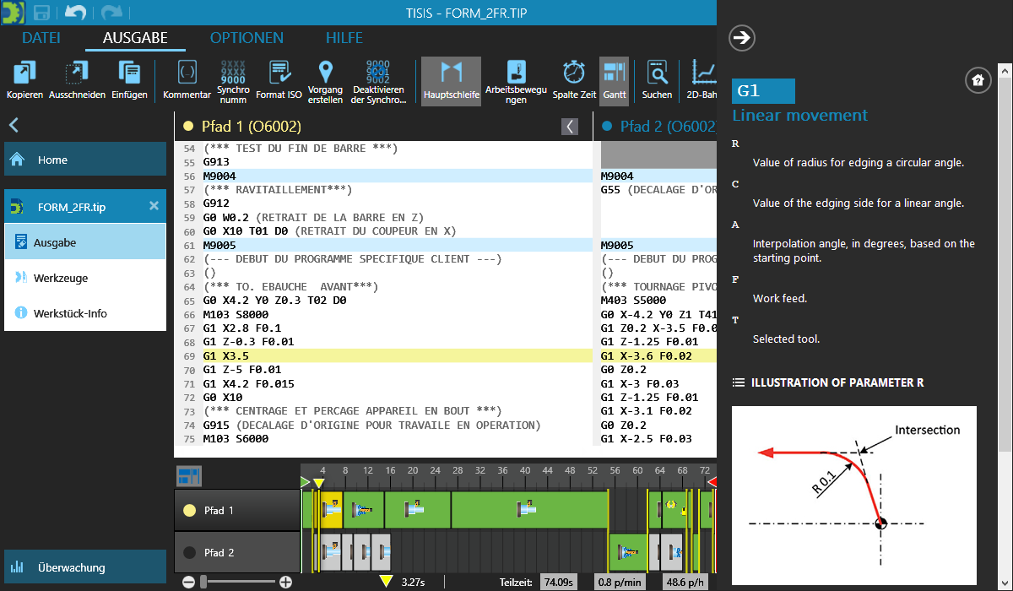Select Werkzeuge in the sidebar
Viewport: 1013px width, 591px height.
(x=61, y=278)
